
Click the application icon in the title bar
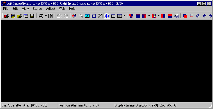[4, 4]
